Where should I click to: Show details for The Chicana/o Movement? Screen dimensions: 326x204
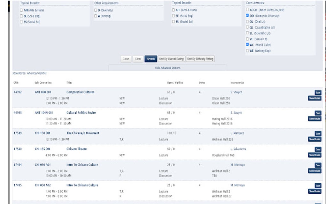coord(314,139)
